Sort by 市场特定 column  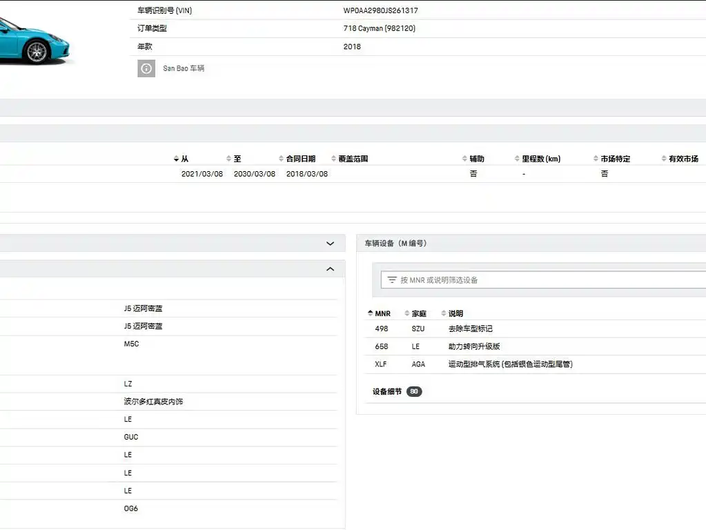click(612, 159)
